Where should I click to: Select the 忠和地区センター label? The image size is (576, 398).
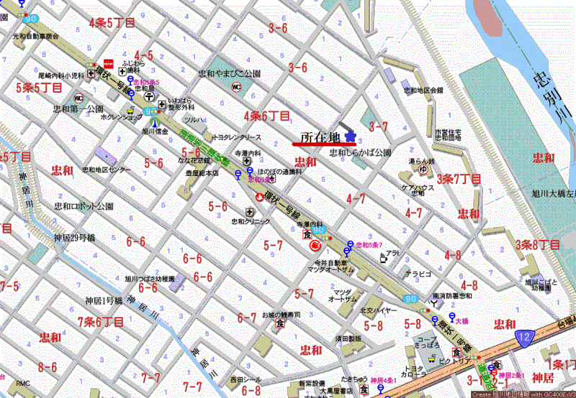[x=106, y=170]
